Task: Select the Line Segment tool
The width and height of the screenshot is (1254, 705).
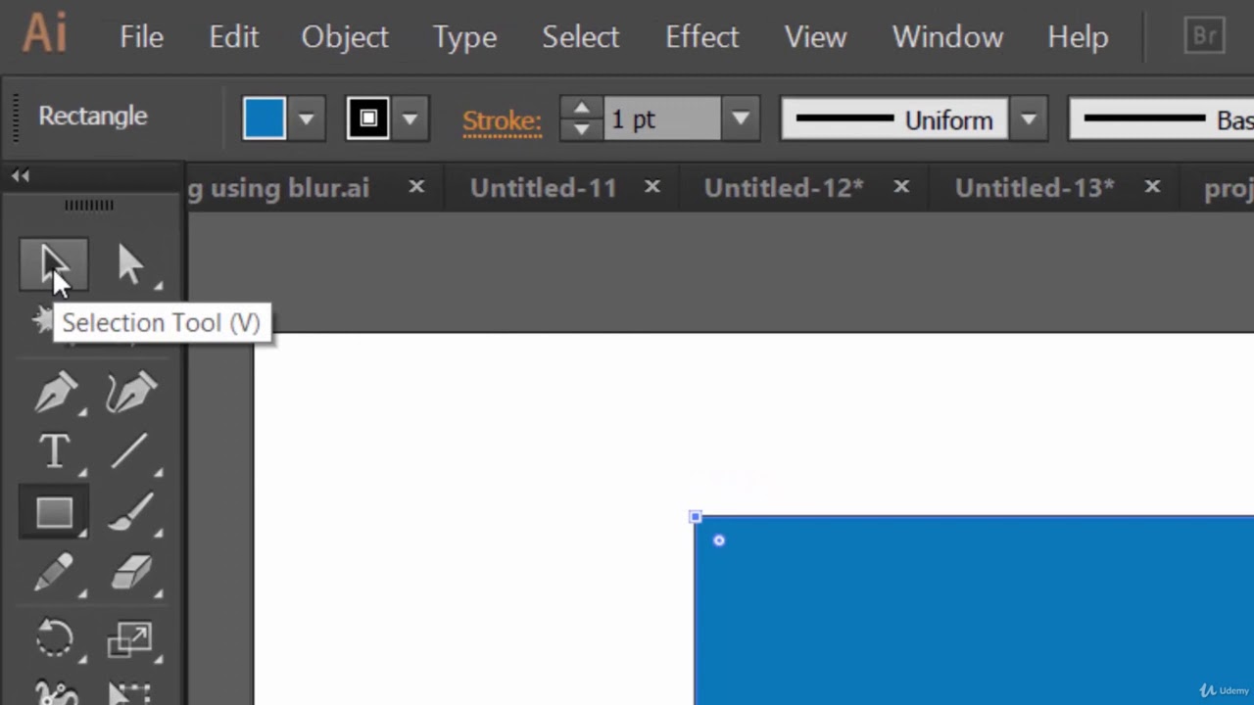Action: (131, 452)
